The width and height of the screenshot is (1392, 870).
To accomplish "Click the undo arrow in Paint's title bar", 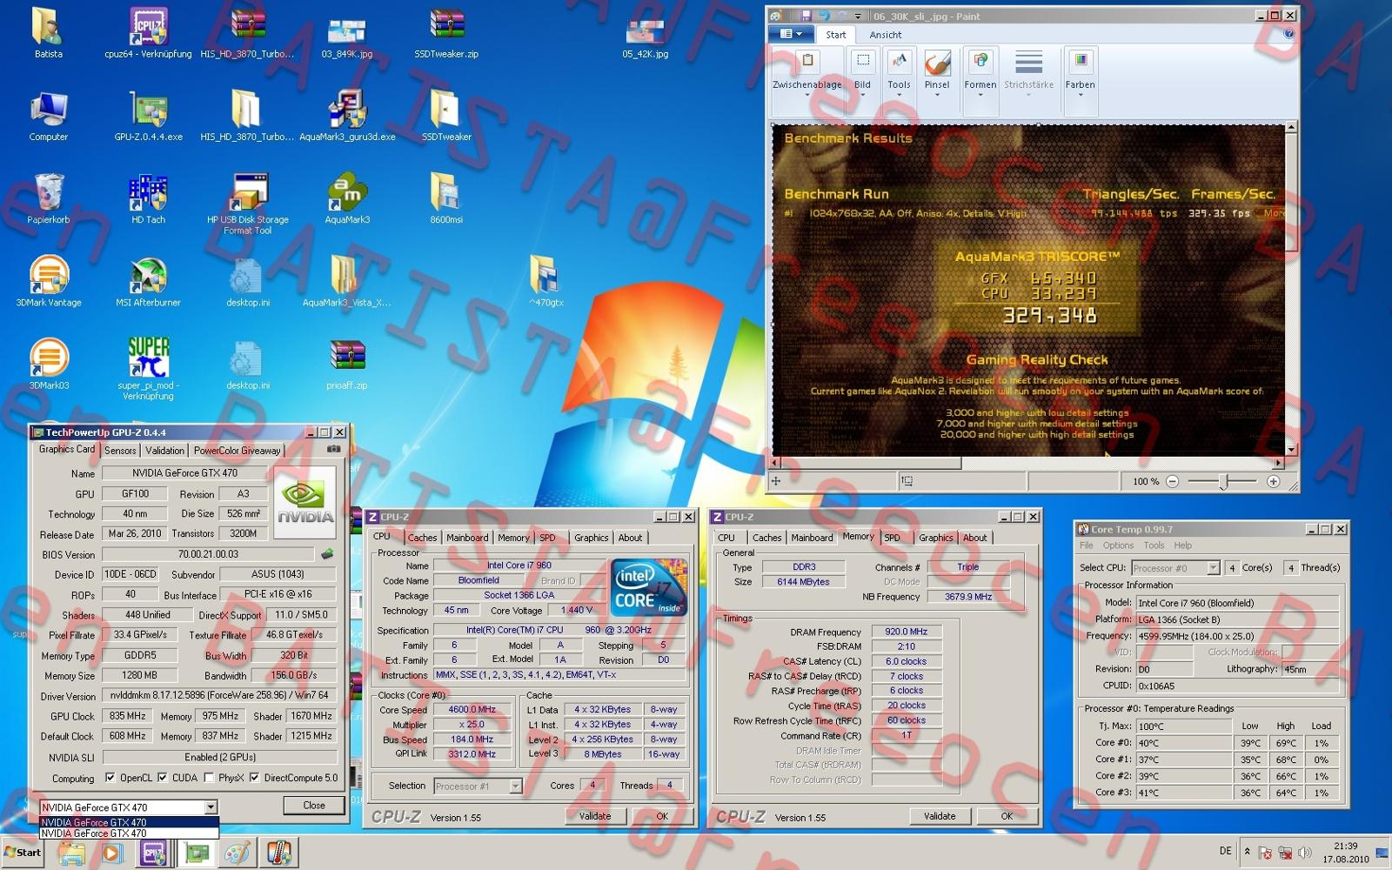I will [823, 16].
